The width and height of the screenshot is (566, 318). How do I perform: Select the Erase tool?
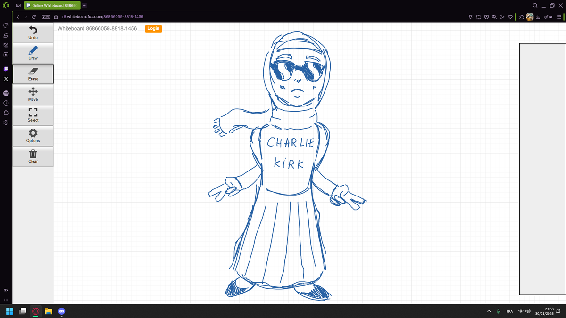tap(33, 74)
